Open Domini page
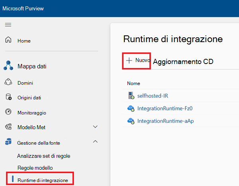 click(25, 83)
